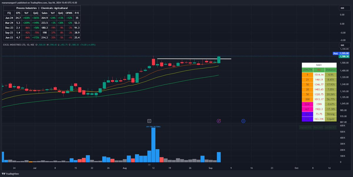Select the white horizontal resistance line
353x177 pixels.
(x=194, y=59)
